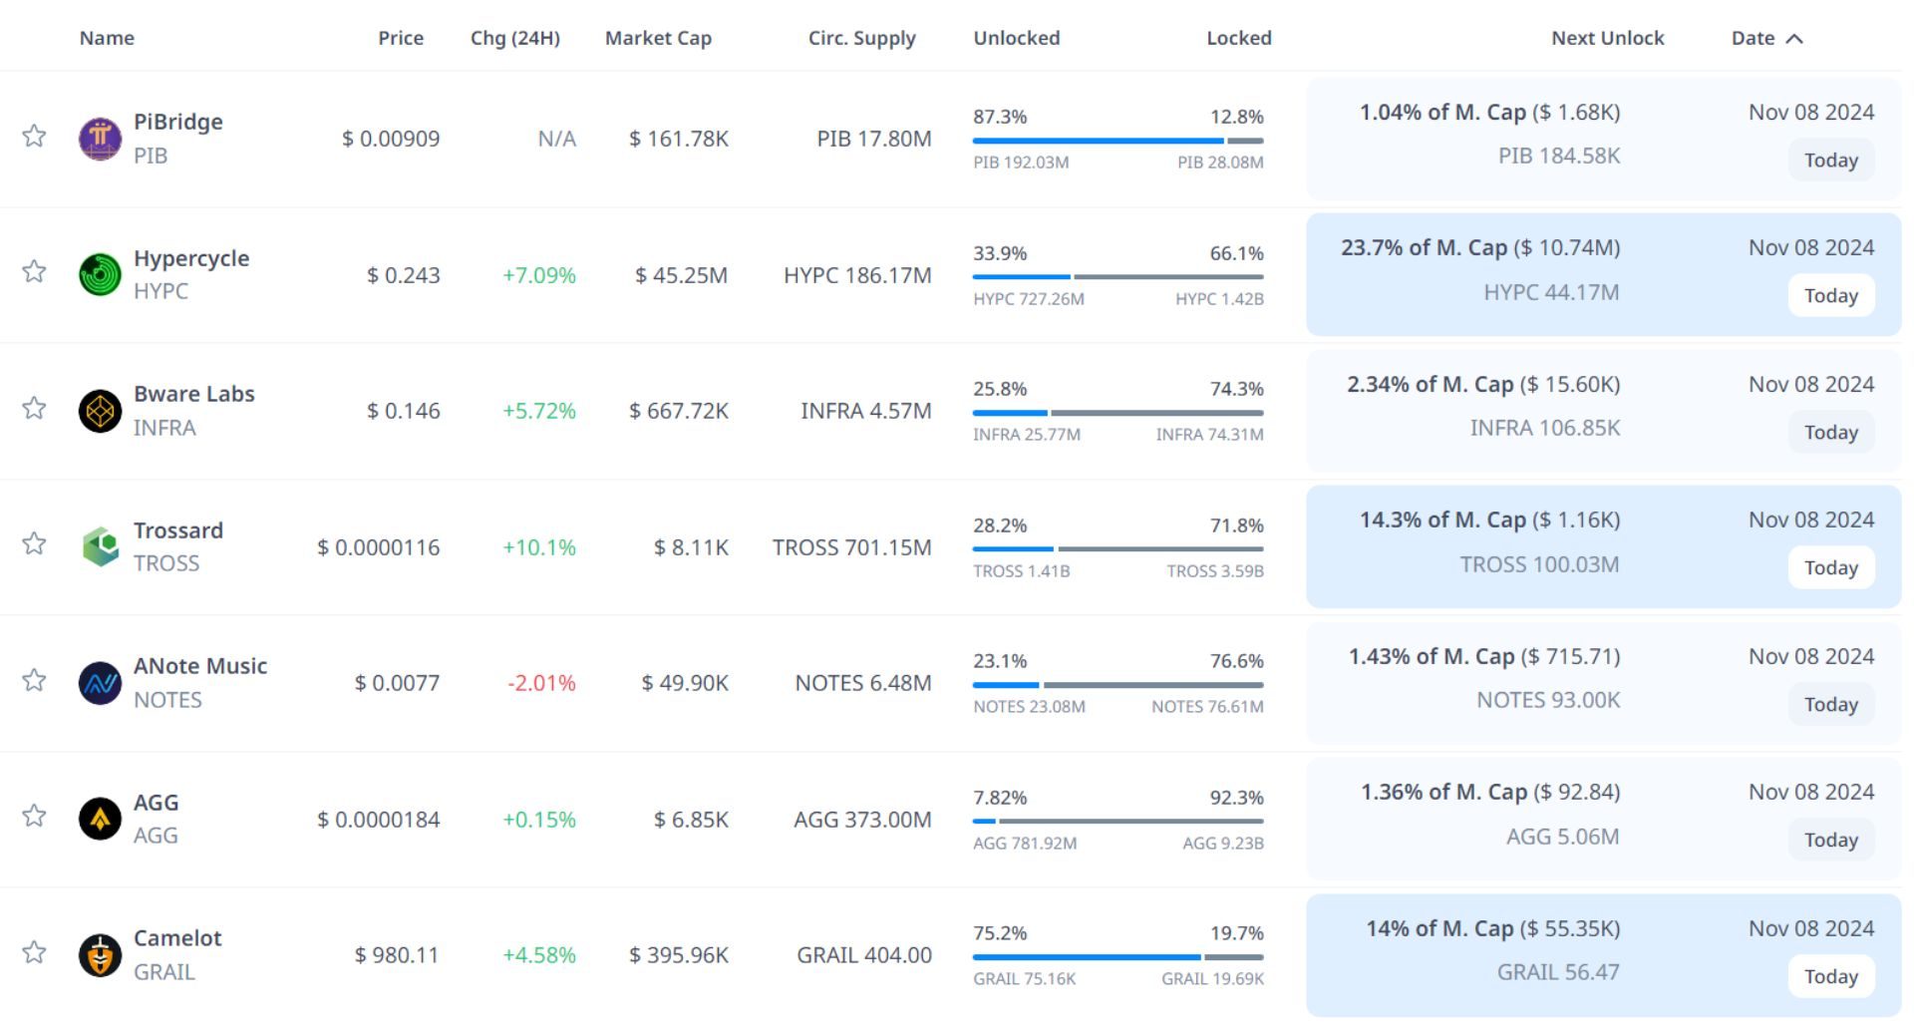Viewport: 1914px width, 1033px height.
Task: Click the Price column header
Action: click(400, 38)
